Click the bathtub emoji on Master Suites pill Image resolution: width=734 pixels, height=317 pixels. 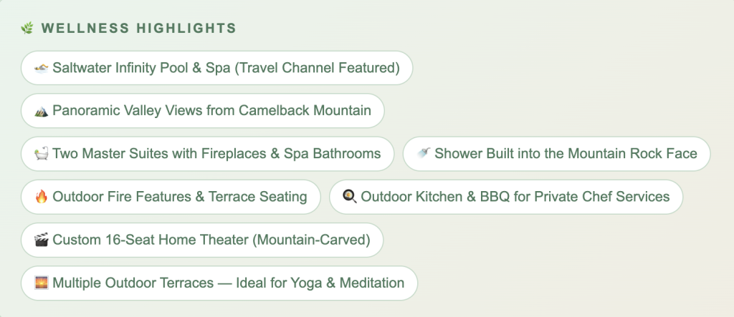click(x=42, y=154)
